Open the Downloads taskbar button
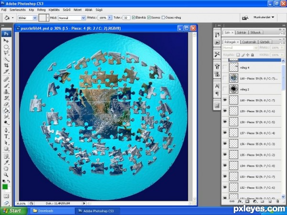287x215 pixels. [52, 211]
